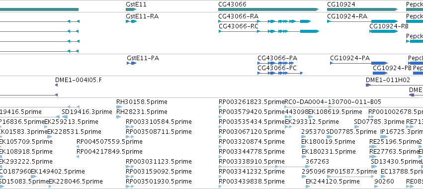Click the RP004507559.5prime reverse arrow
Screen dimensions: 423x189
pyautogui.click(x=78, y=147)
